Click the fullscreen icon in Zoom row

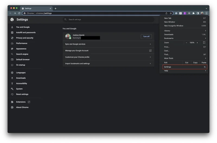(x=204, y=43)
